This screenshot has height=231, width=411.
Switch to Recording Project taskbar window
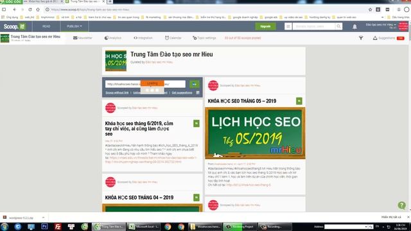point(240,227)
